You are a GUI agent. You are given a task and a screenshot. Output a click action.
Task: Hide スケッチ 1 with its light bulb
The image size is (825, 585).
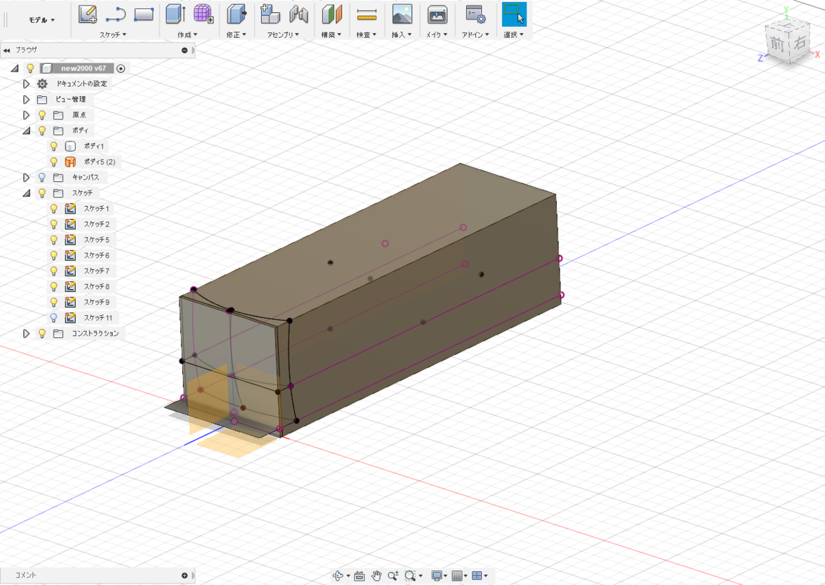[54, 209]
